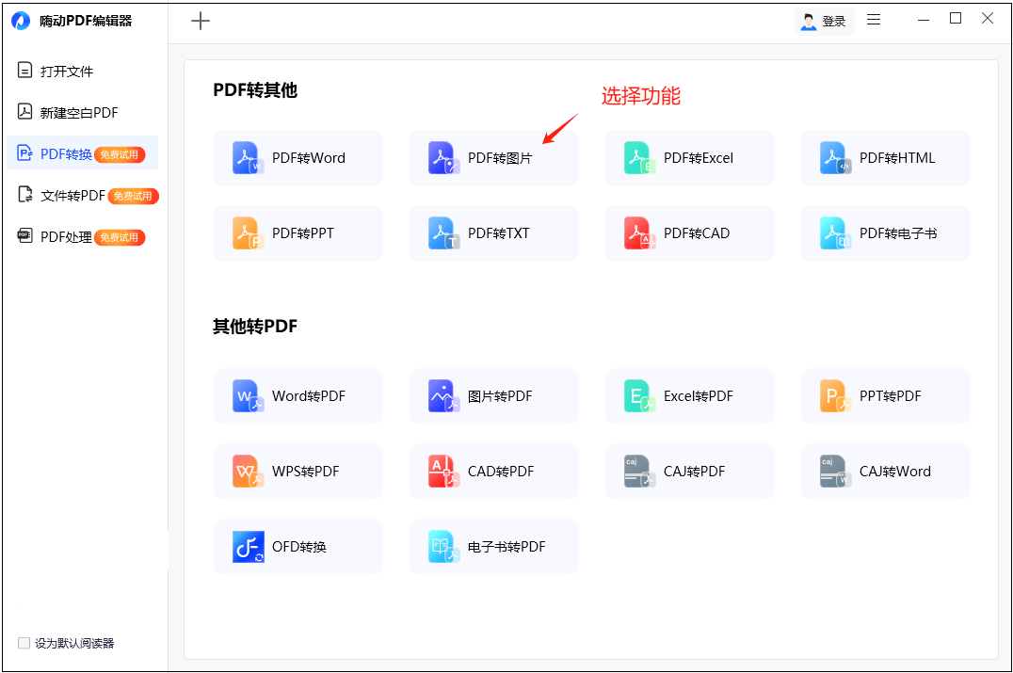
Task: Choose the PDF转HTML icon
Action: [x=835, y=158]
